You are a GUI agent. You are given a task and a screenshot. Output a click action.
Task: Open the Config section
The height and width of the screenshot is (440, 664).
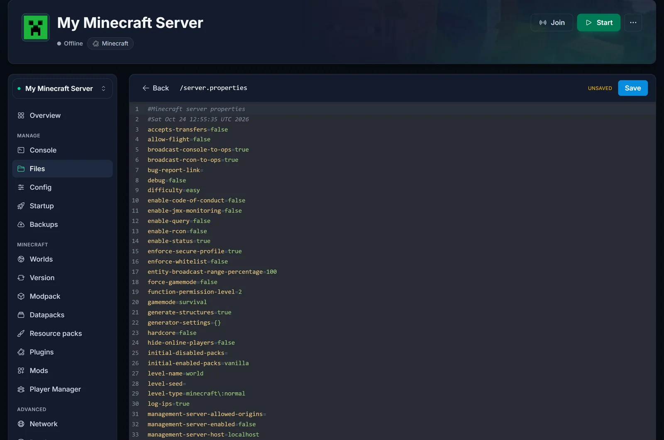[62, 187]
